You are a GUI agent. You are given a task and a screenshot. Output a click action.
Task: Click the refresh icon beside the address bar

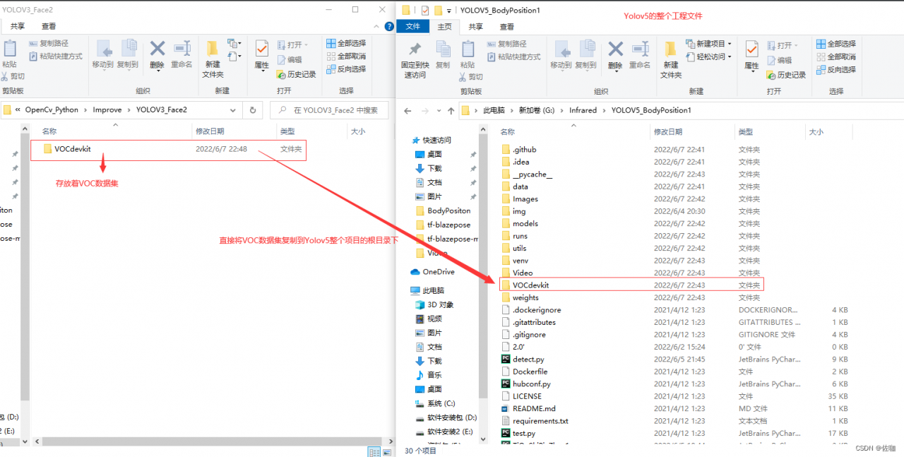(x=252, y=110)
